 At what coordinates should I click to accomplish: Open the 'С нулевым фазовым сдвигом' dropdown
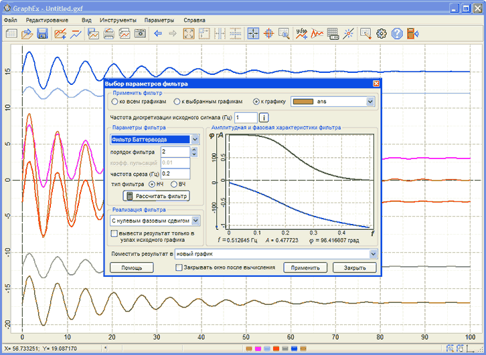coord(195,220)
